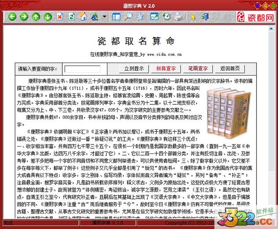Click the 瓷都取名算命 heading

[136, 41]
